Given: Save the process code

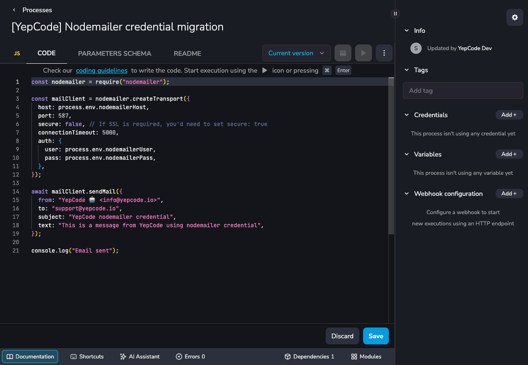Looking at the screenshot, I should 376,336.
